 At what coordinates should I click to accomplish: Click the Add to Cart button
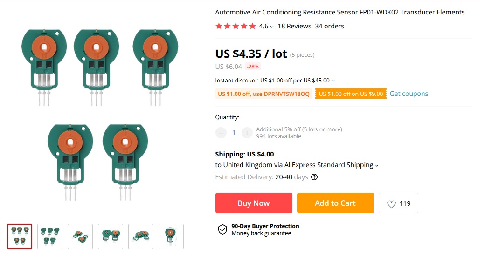(335, 203)
